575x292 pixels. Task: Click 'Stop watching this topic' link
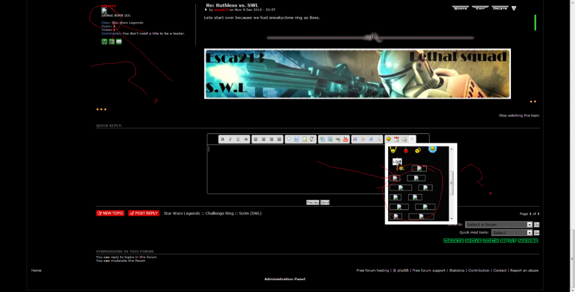pyautogui.click(x=519, y=116)
